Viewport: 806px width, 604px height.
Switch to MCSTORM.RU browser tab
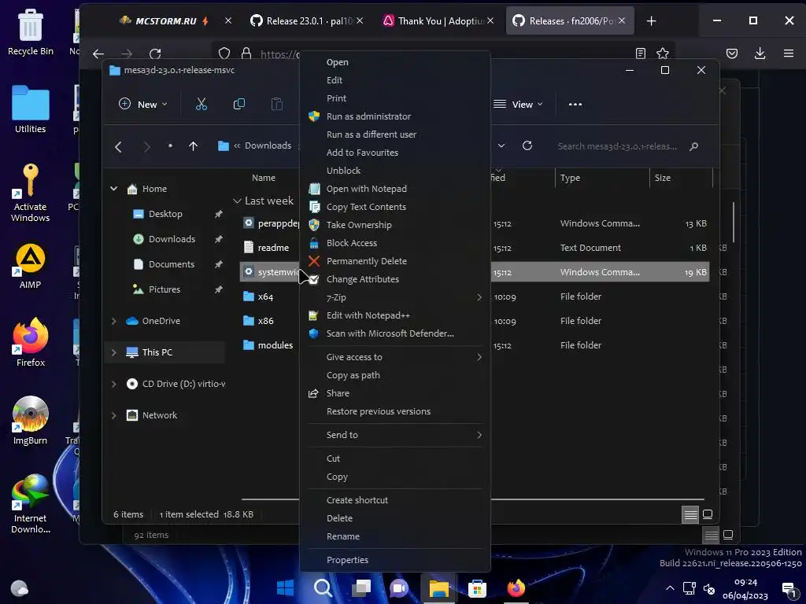coord(165,21)
